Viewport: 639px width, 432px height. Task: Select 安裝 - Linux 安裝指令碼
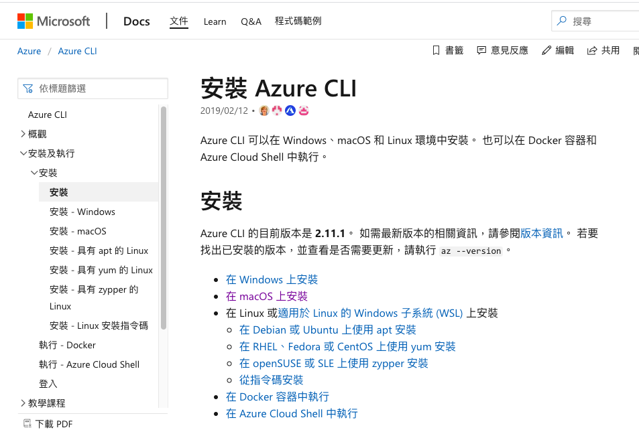click(99, 326)
